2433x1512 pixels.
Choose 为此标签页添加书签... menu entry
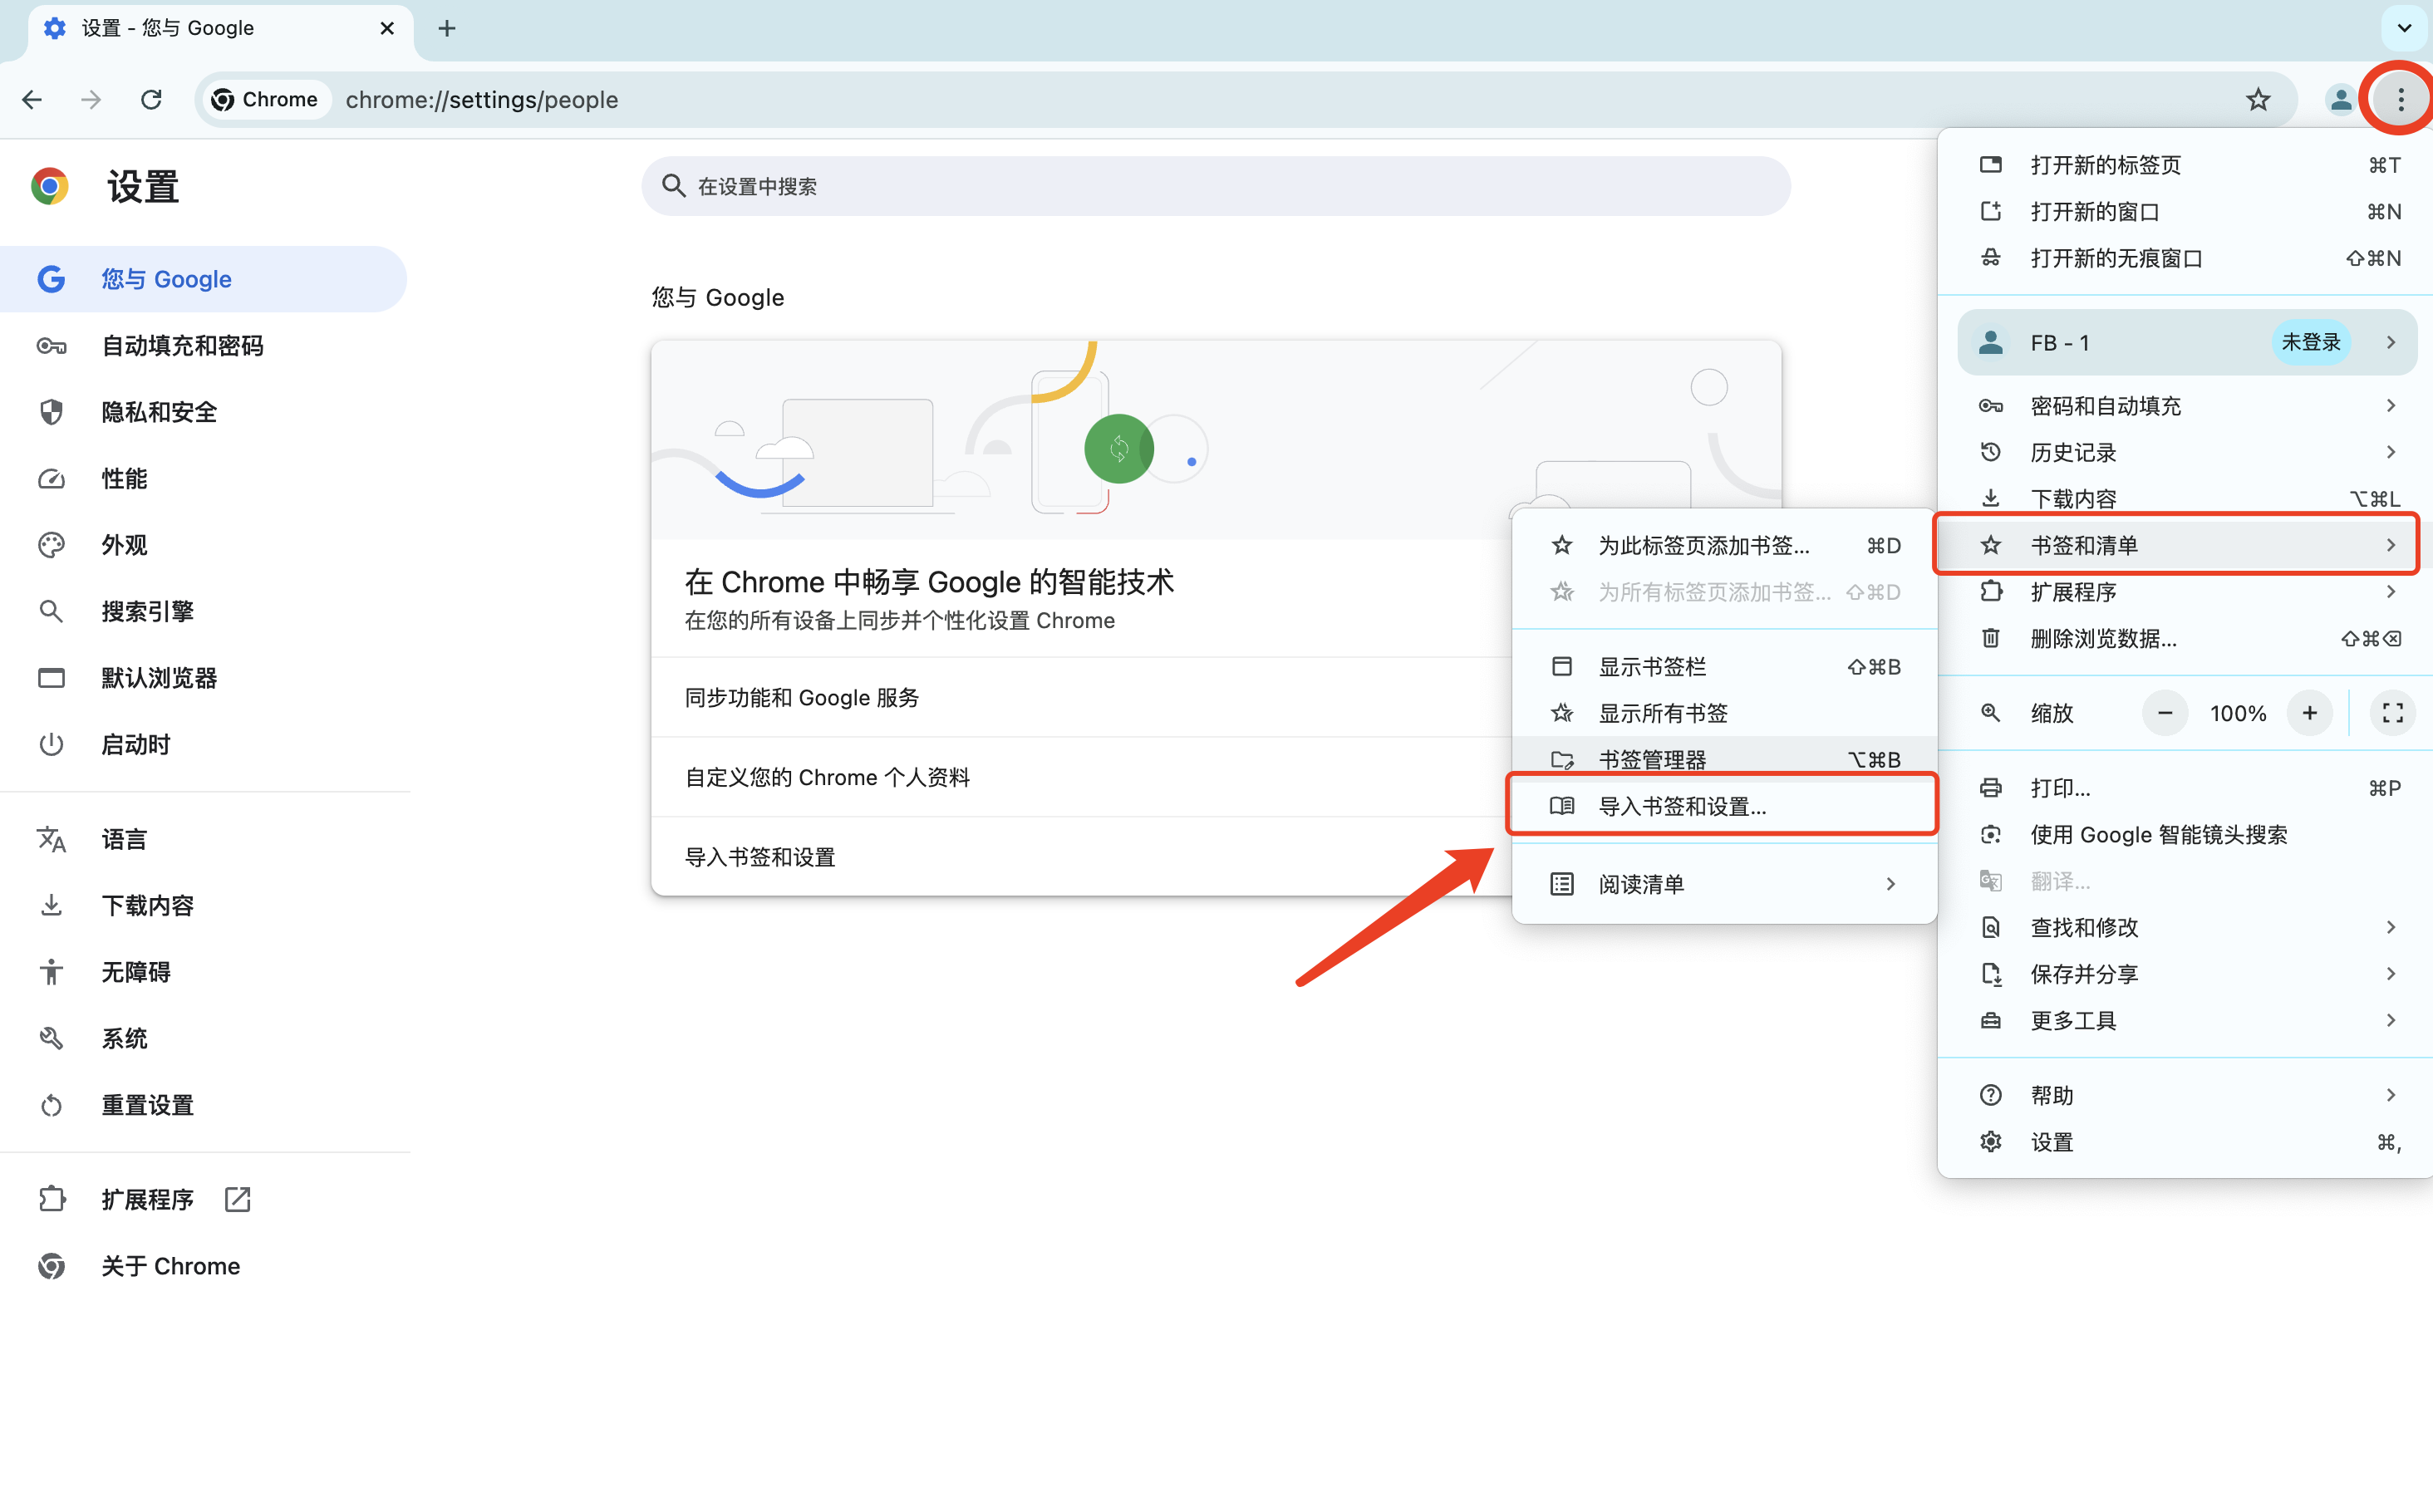[x=1724, y=545]
